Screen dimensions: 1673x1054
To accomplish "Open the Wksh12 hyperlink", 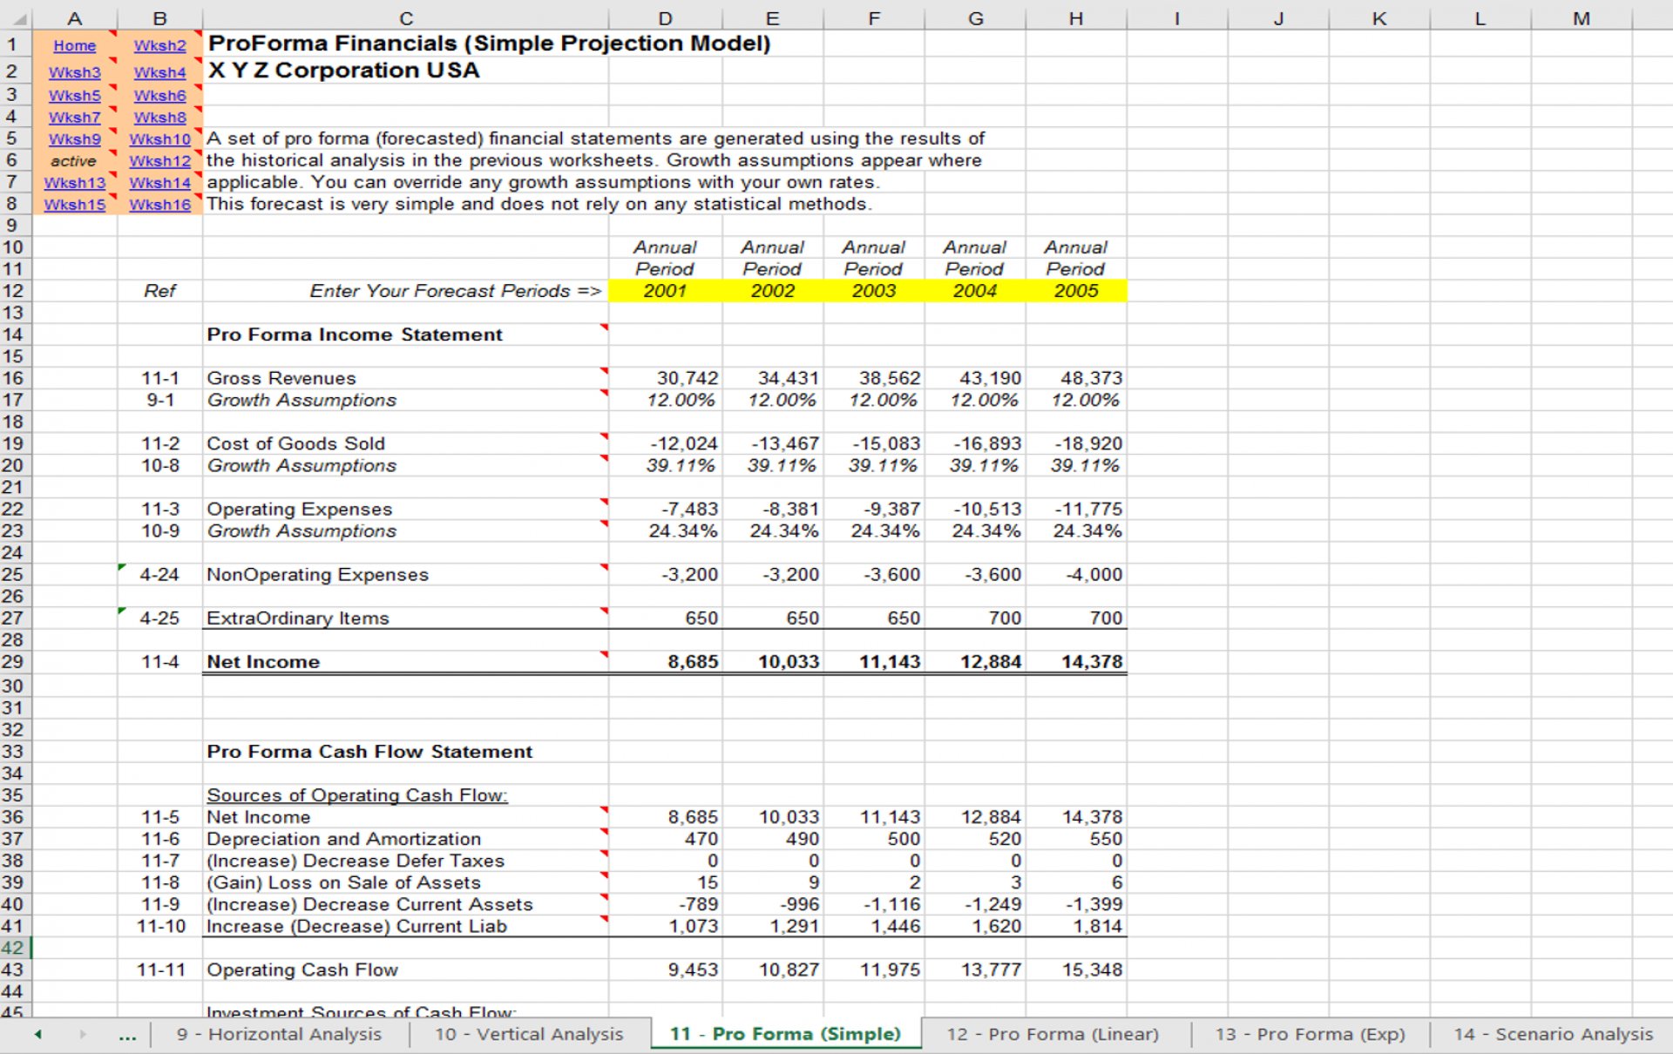I will click(x=159, y=161).
